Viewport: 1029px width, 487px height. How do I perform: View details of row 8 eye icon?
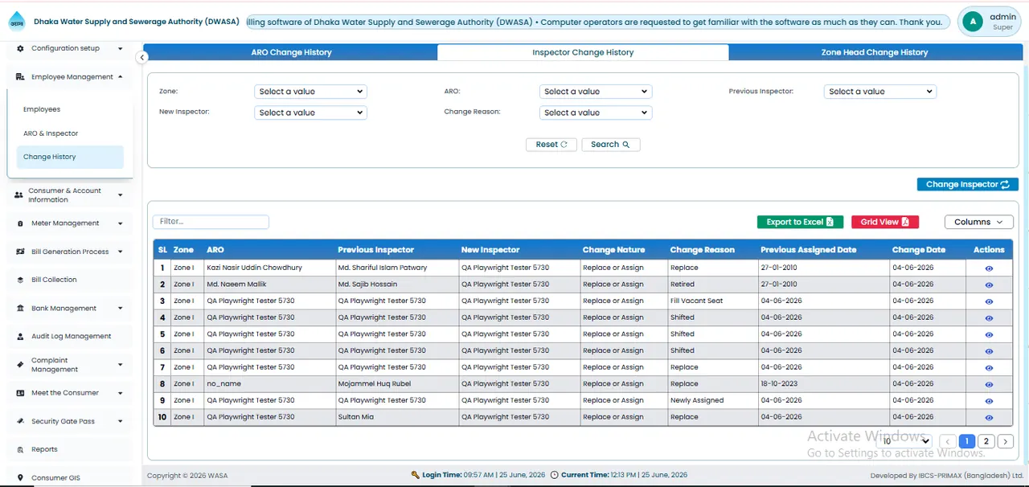point(989,384)
